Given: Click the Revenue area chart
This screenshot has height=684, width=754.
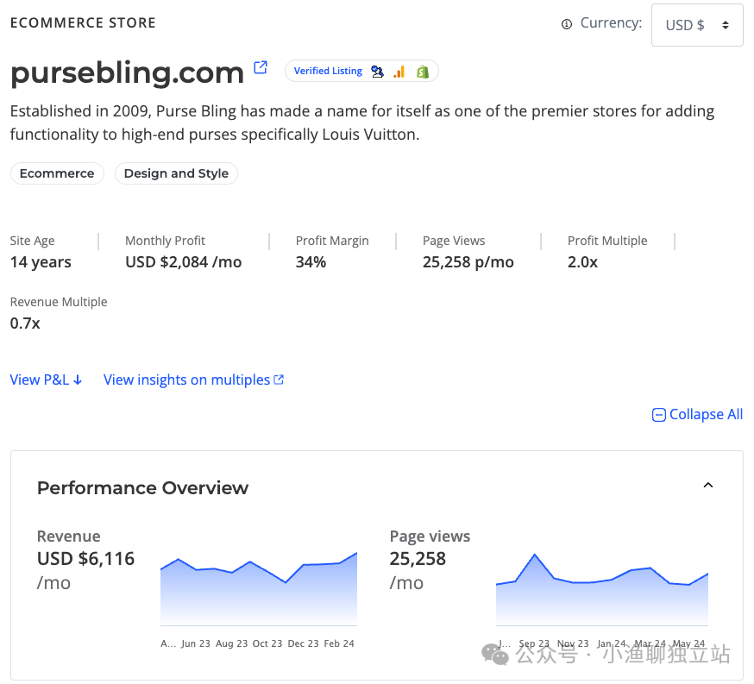Looking at the screenshot, I should coord(259,589).
